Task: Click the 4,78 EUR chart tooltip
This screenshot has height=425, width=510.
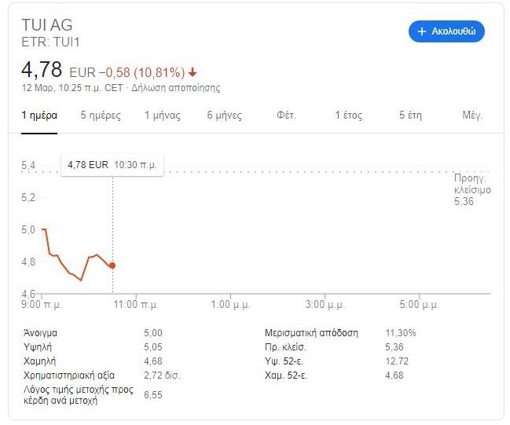Action: coord(112,165)
